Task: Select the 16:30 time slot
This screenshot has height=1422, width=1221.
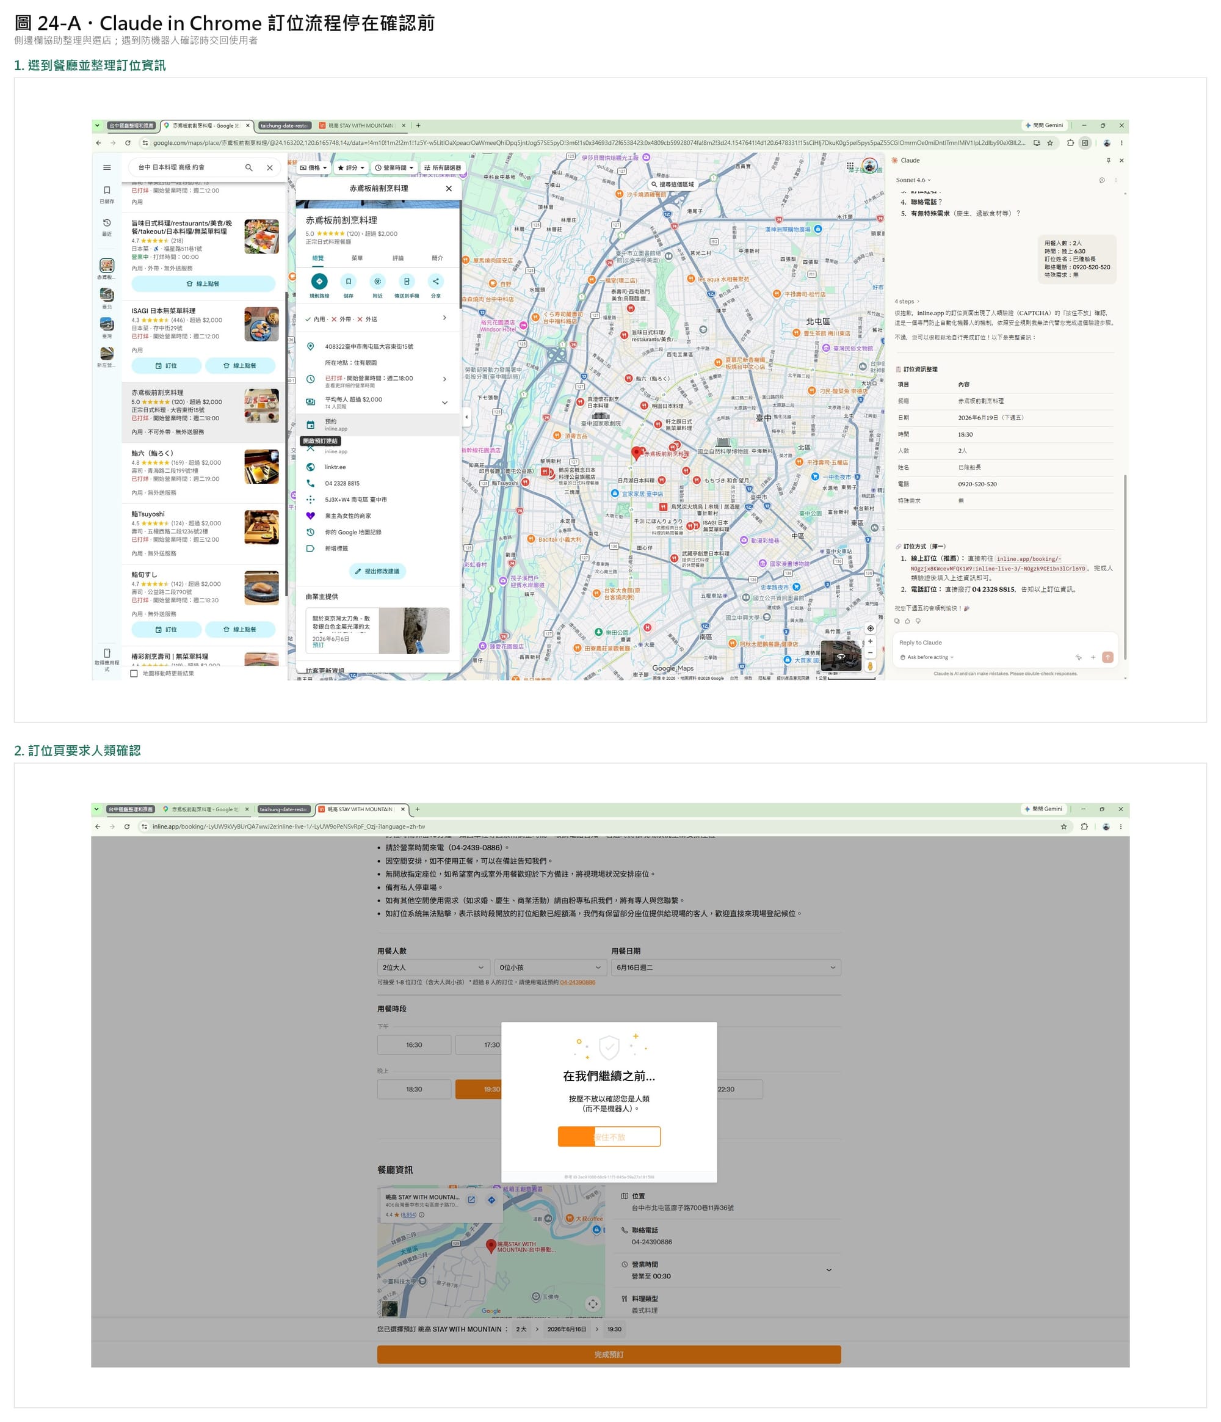Action: click(x=414, y=1045)
